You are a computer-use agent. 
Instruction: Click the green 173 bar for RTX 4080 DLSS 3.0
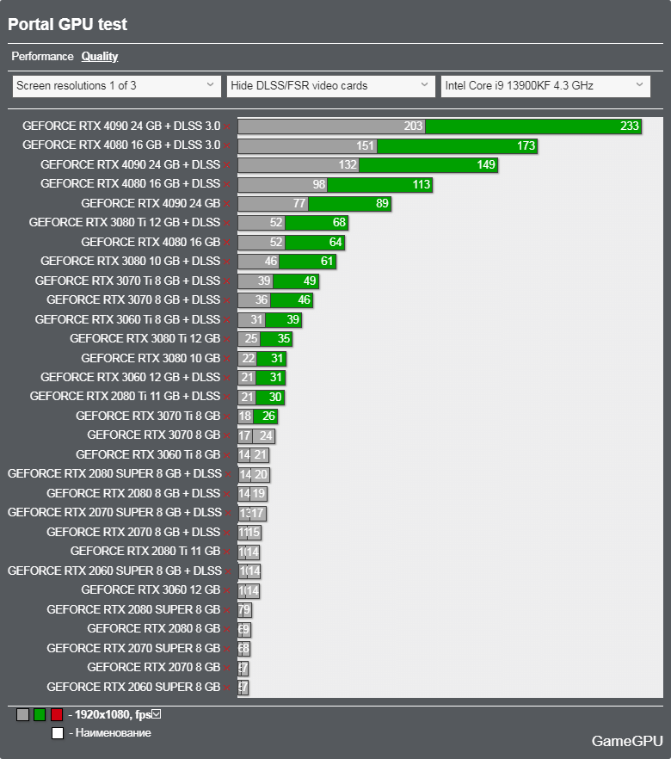coord(457,145)
